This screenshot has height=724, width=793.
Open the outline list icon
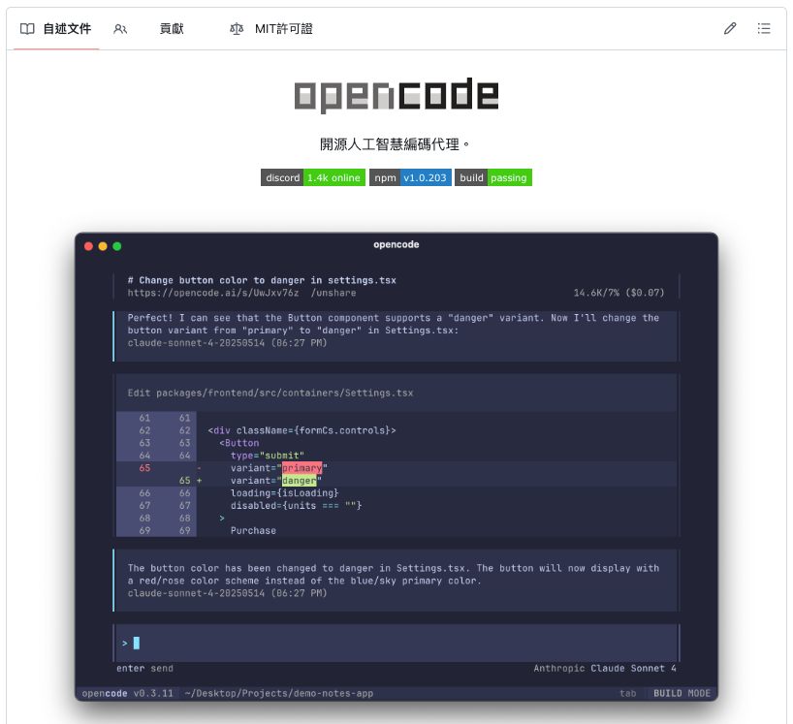click(764, 28)
